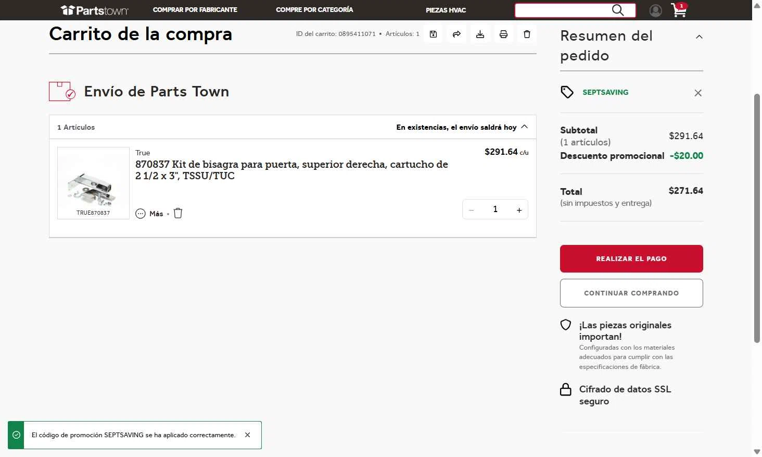This screenshot has height=457, width=762.
Task: Delete the 870837 hinge kit item
Action: pos(178,213)
